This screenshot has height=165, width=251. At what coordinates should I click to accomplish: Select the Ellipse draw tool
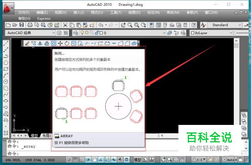pyautogui.click(x=6, y=101)
